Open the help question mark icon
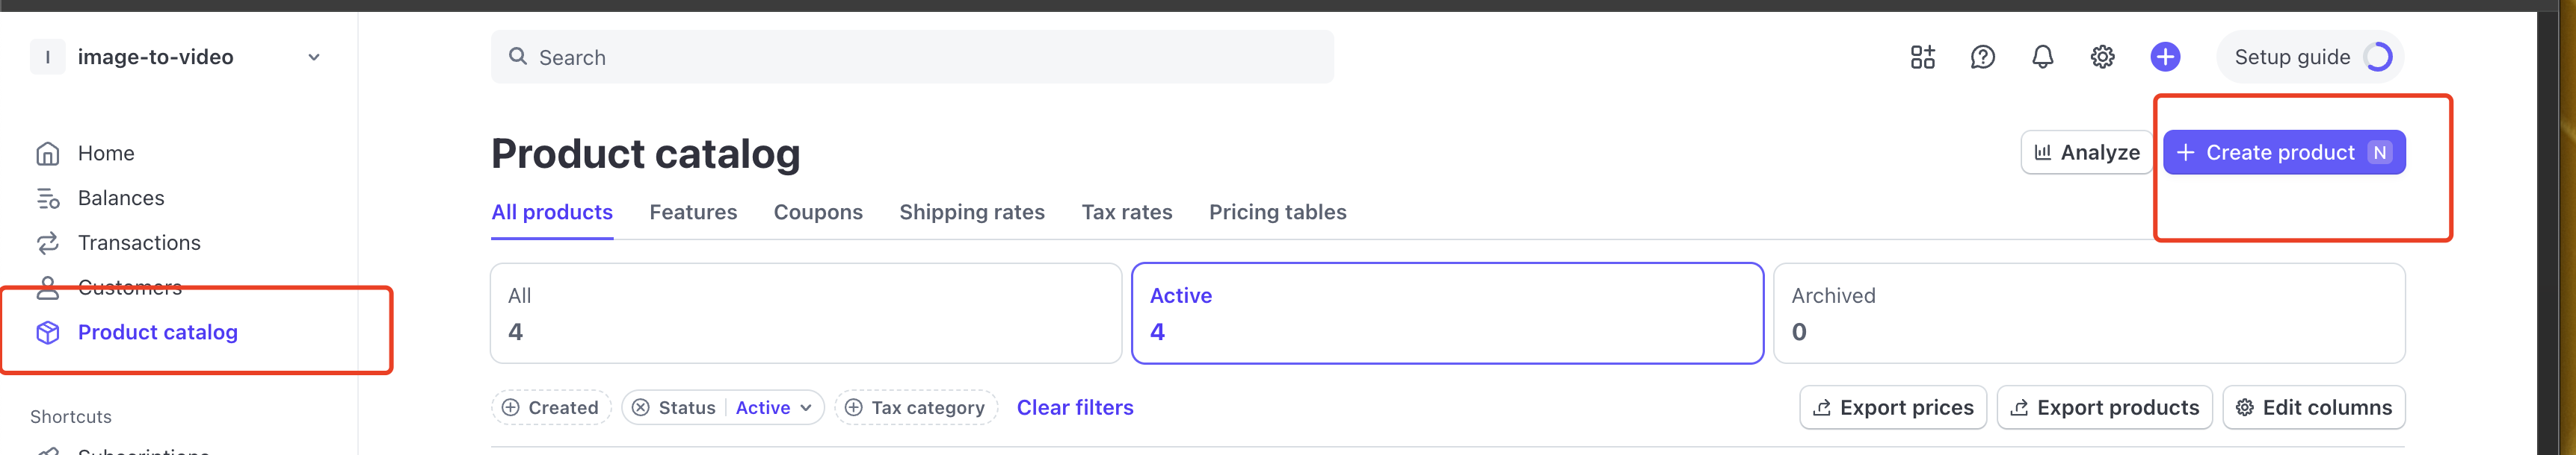 click(x=1982, y=58)
